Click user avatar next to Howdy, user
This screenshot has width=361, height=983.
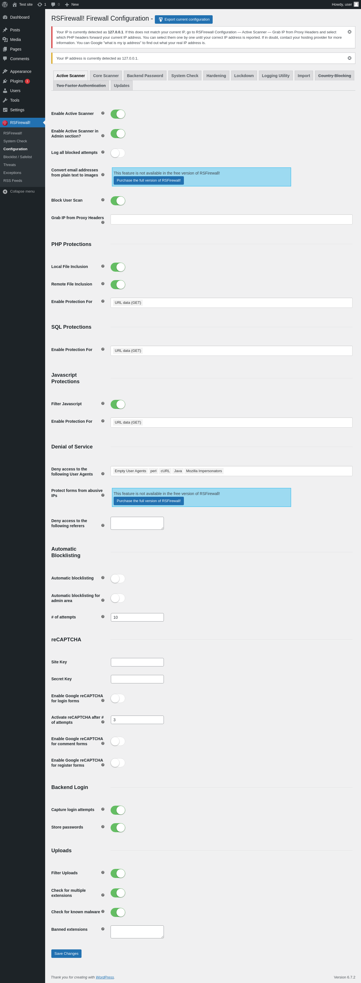click(x=356, y=5)
